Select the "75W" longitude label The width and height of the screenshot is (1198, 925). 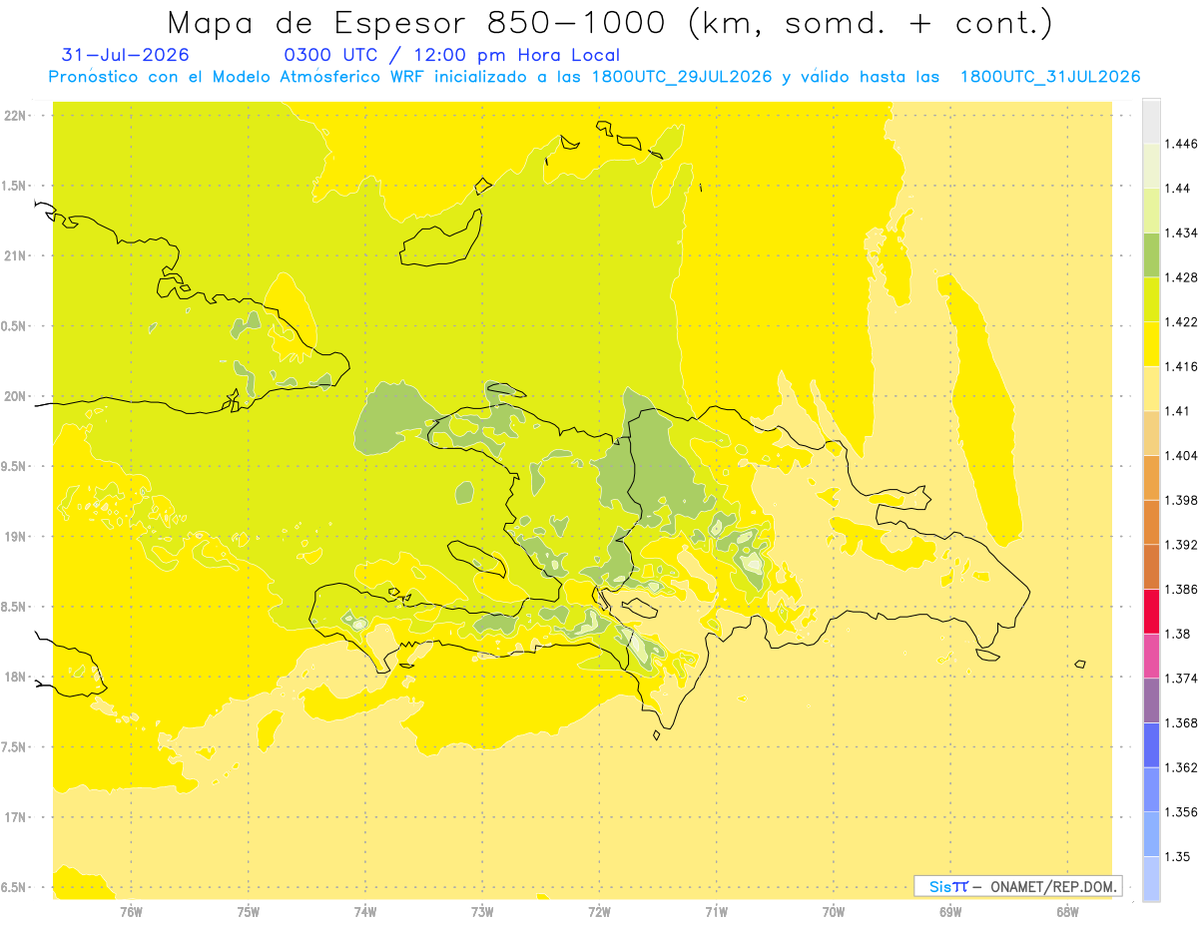coord(248,912)
